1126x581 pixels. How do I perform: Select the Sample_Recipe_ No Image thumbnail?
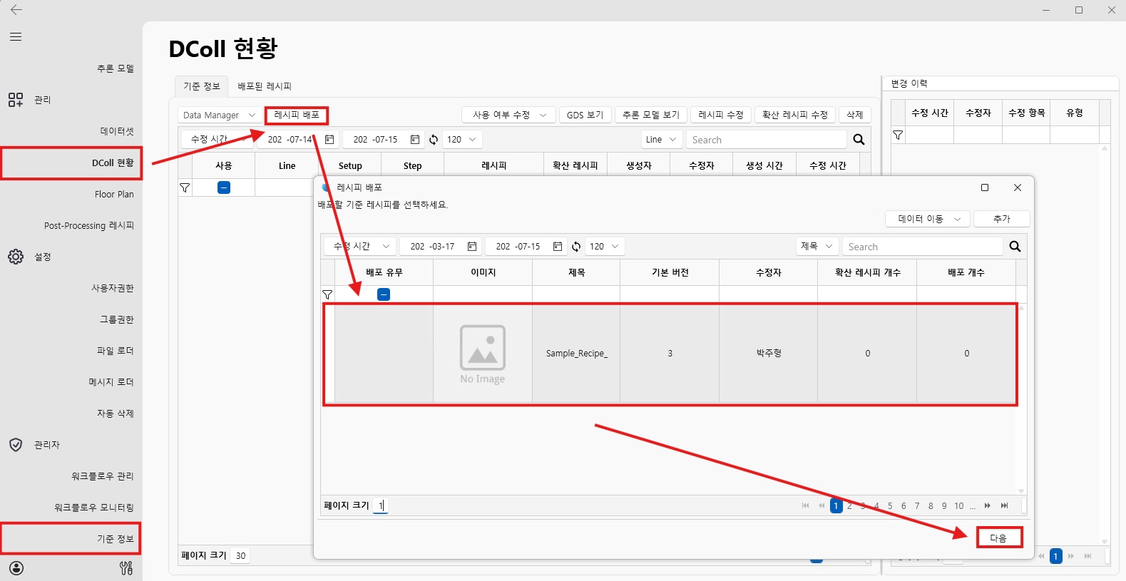tap(483, 354)
